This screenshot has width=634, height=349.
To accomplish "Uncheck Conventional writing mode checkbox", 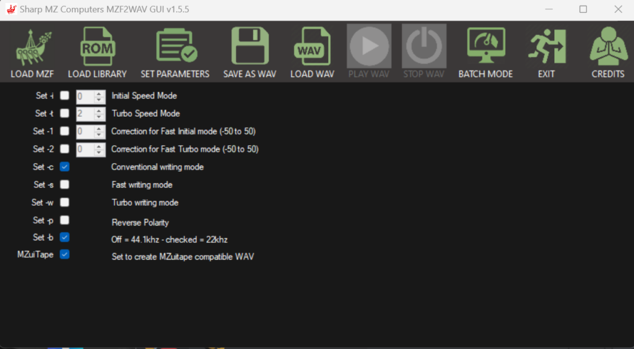I will pyautogui.click(x=64, y=167).
